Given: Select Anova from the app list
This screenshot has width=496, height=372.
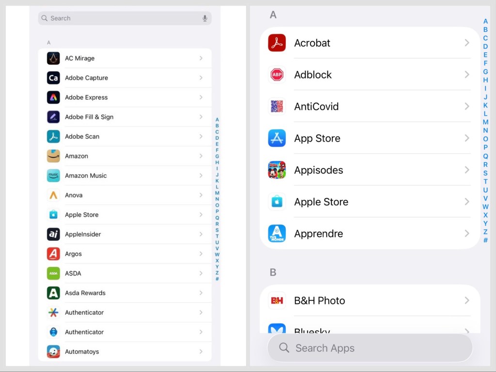Looking at the screenshot, I should (74, 195).
